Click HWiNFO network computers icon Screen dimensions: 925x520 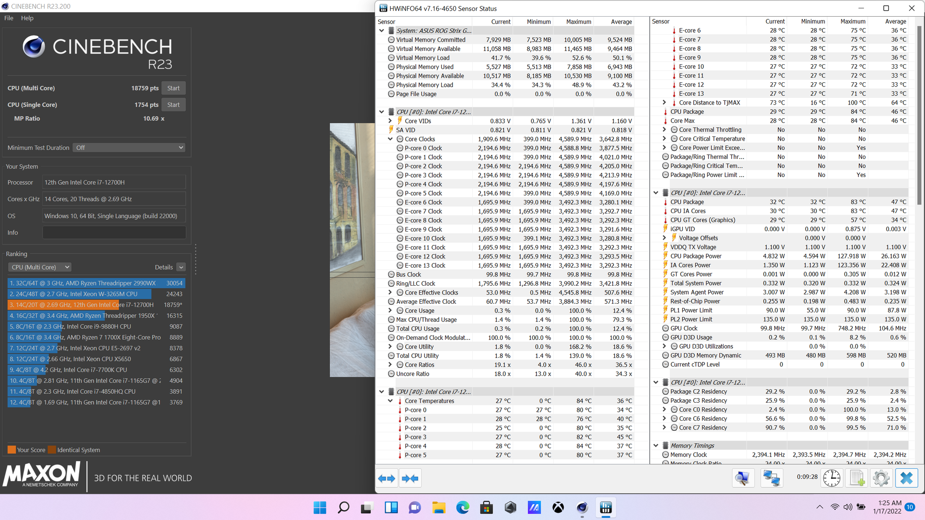(771, 478)
